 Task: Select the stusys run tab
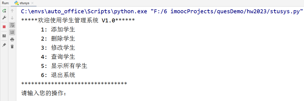[23, 3]
